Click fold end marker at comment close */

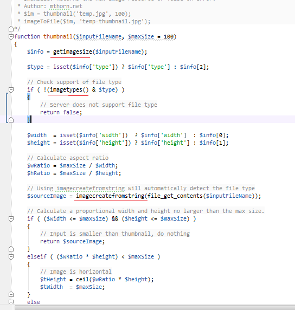click(11, 29)
